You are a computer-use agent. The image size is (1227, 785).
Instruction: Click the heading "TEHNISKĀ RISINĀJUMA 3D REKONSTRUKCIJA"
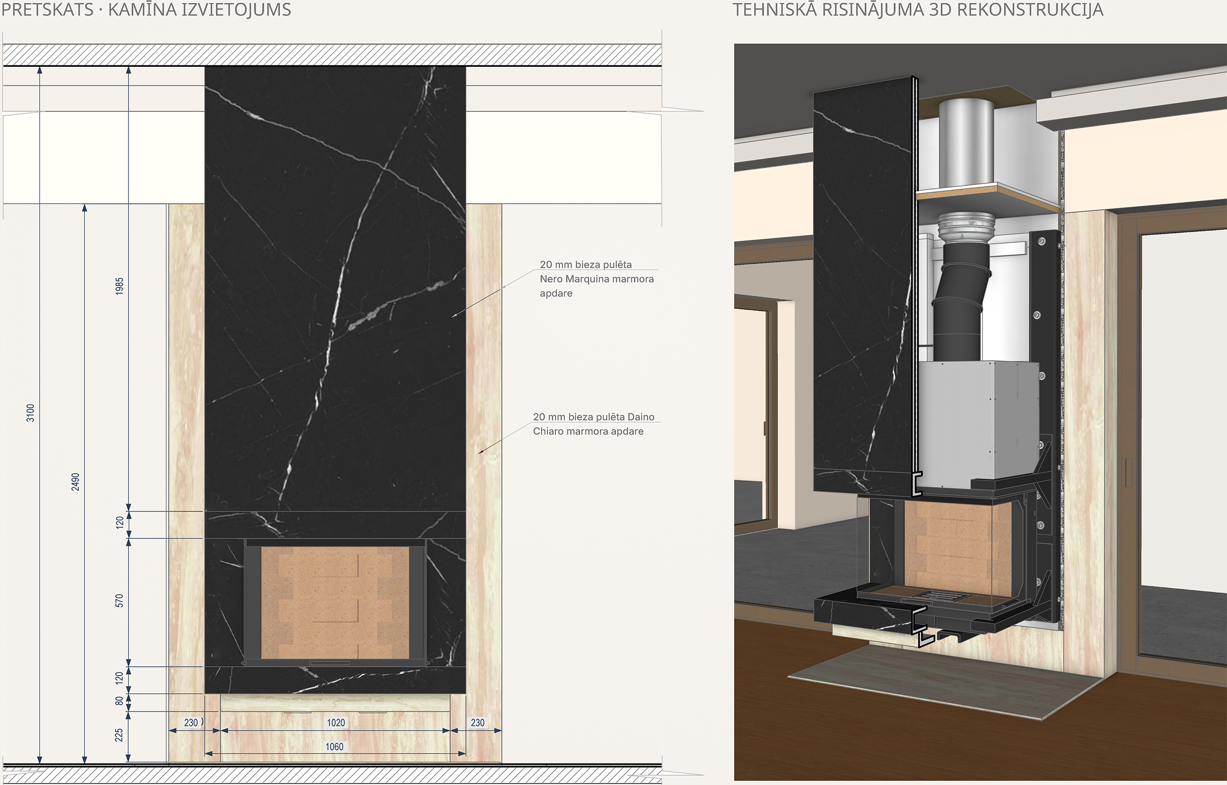coord(918,9)
